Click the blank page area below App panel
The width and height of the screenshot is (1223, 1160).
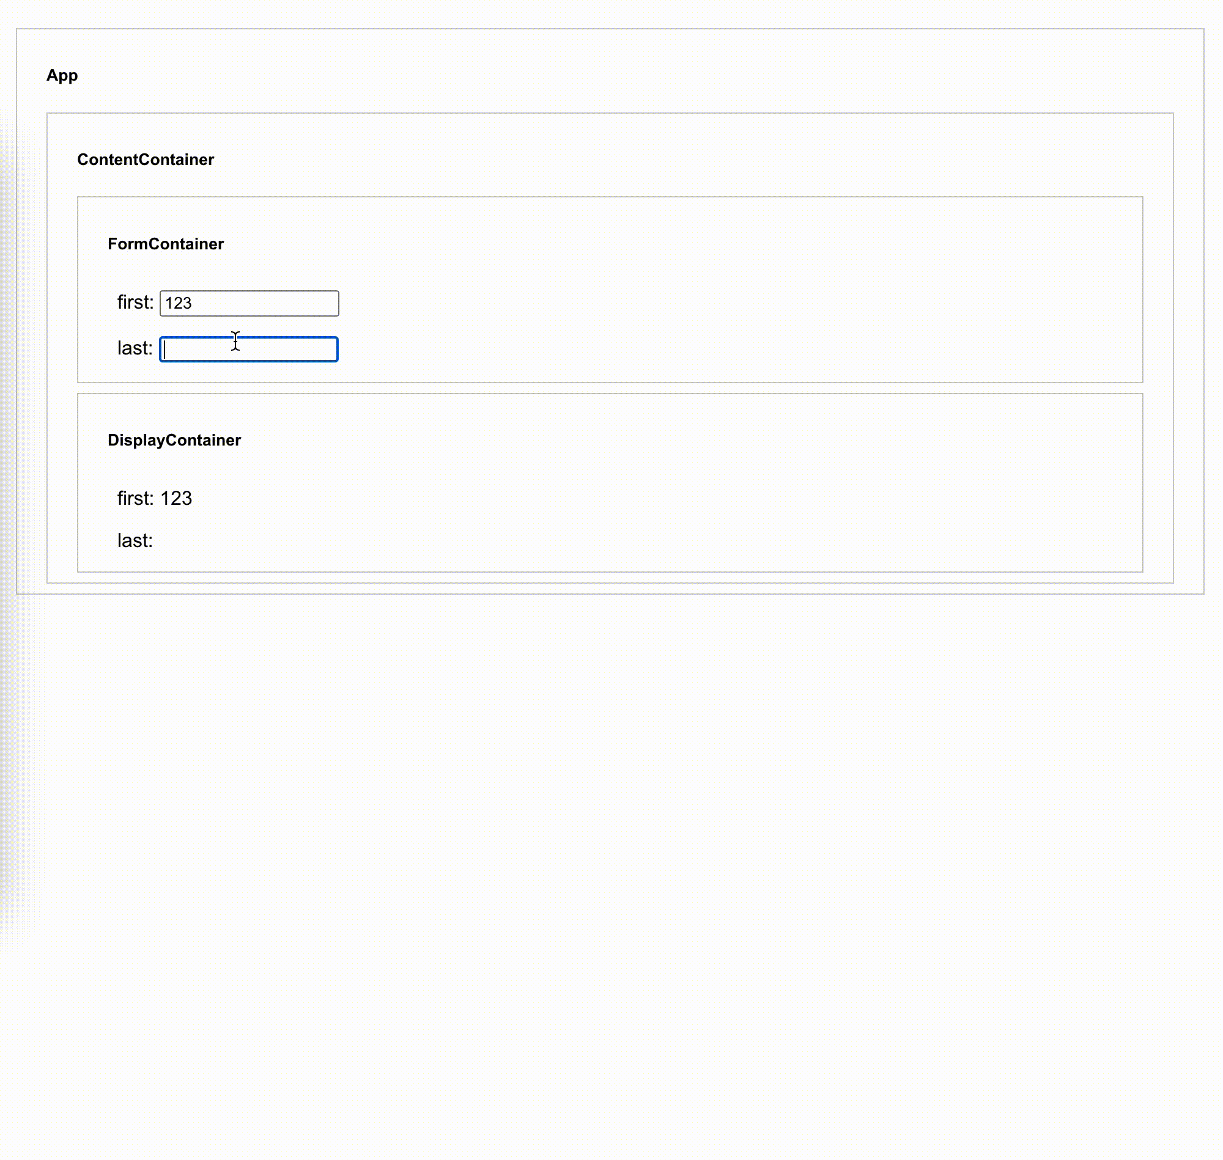pyautogui.click(x=611, y=865)
